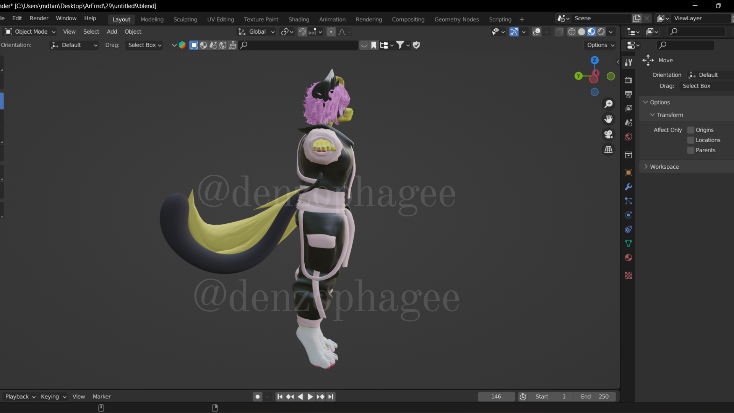Open the Render properties camera tab
Viewport: 734px width, 413px height.
click(628, 80)
